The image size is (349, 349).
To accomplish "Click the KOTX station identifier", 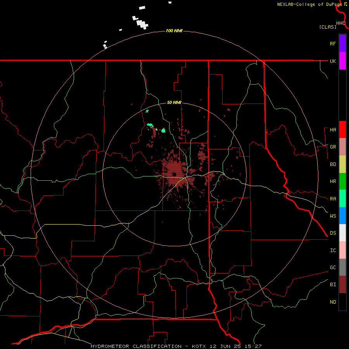I will 199,346.
